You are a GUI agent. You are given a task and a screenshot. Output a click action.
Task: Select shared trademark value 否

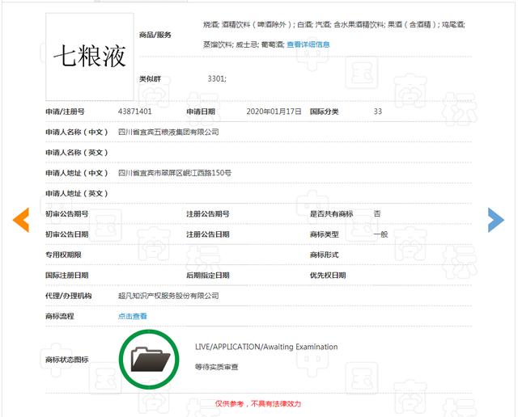377,214
